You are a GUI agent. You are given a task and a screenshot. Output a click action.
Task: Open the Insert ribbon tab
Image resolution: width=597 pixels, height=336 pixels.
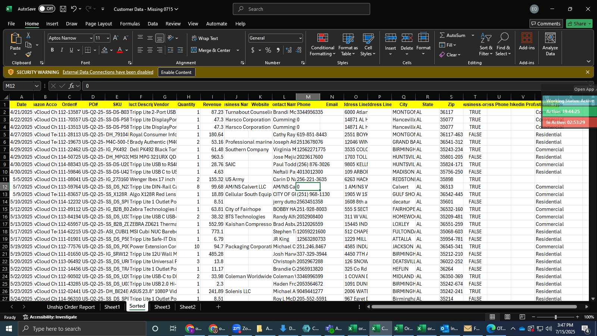[52, 24]
